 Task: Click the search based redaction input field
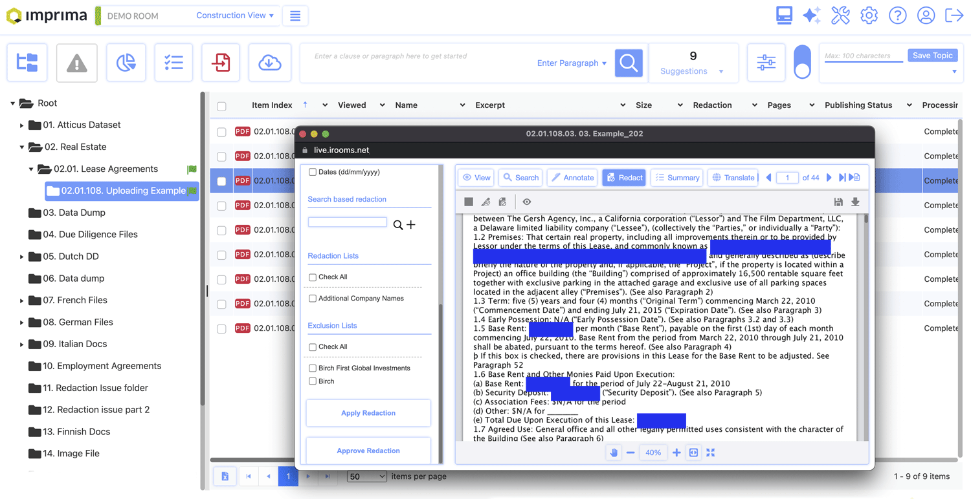tap(348, 222)
